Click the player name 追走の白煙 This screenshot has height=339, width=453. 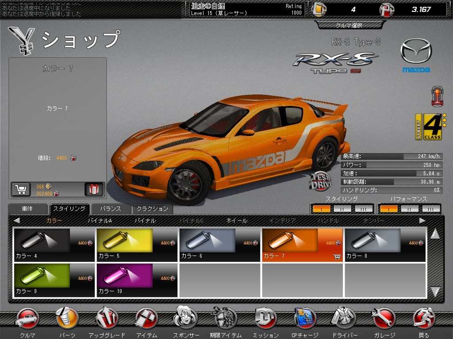click(x=208, y=6)
